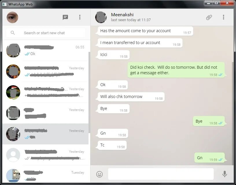
Task: Open the chat with the default gray avatar
Action: pyautogui.click(x=45, y=155)
